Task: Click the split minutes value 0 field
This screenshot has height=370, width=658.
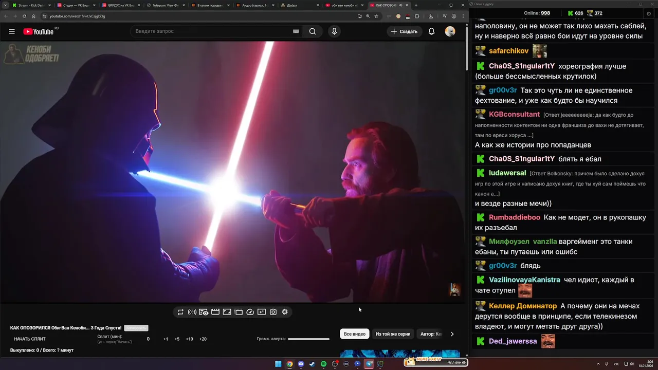Action: [x=148, y=339]
